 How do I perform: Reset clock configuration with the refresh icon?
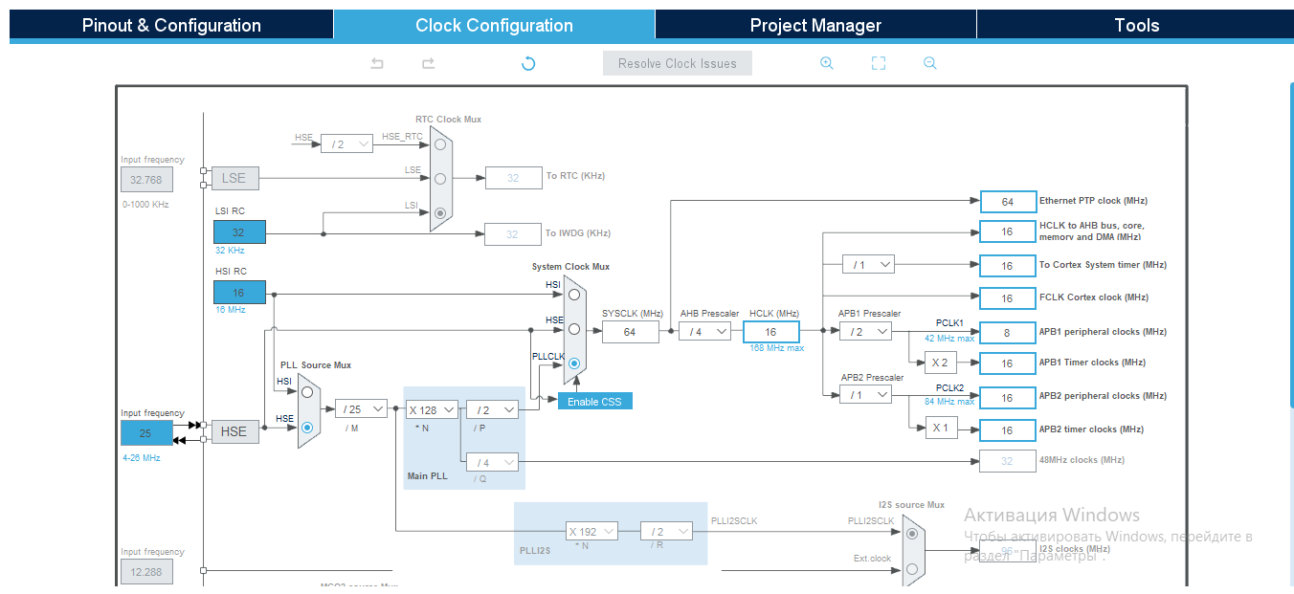(x=528, y=63)
